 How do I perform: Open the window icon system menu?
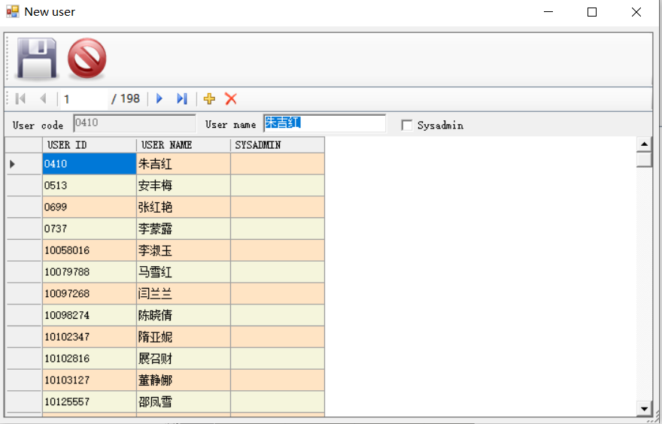[13, 12]
